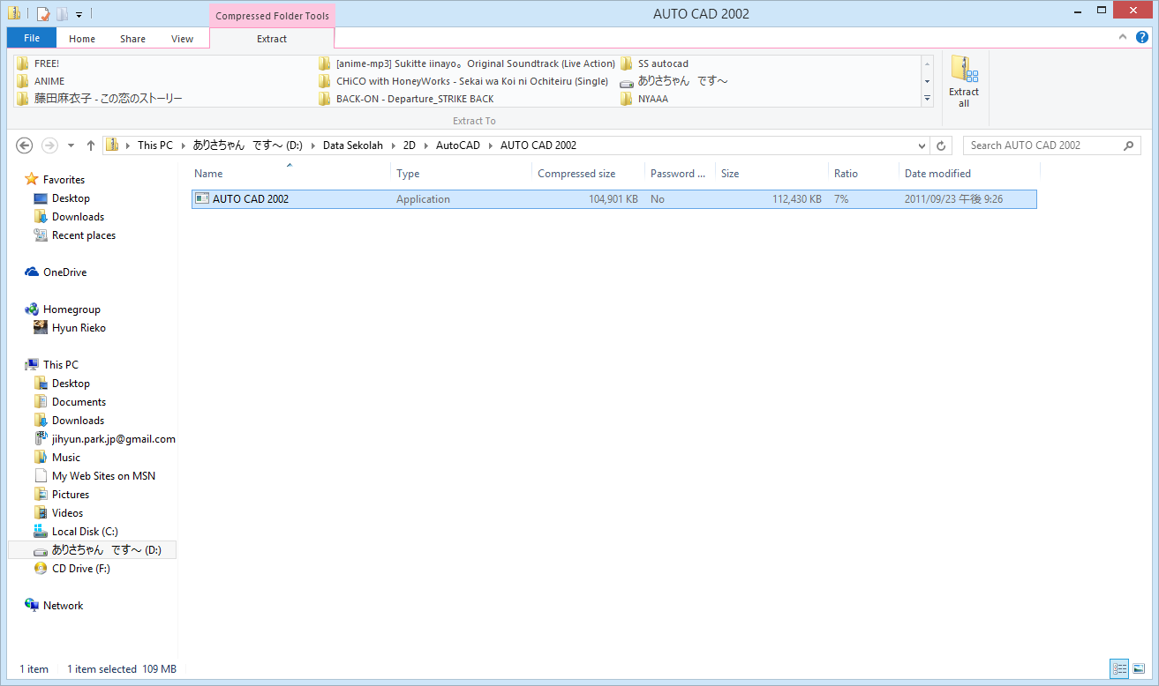Click This PC in the address breadcrumb
1159x686 pixels.
click(x=155, y=145)
